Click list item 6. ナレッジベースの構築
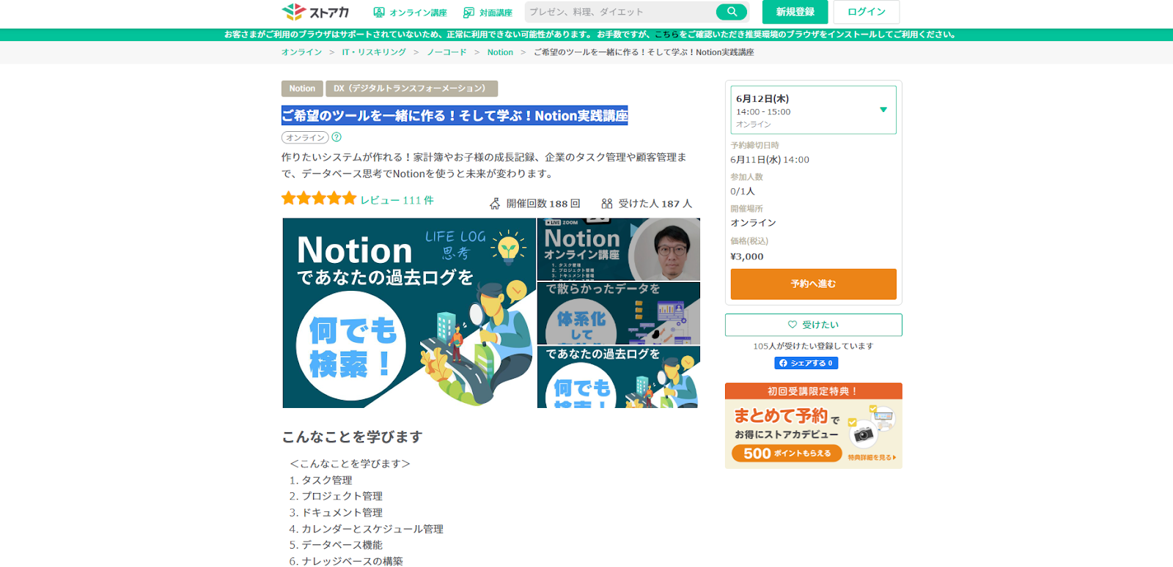The width and height of the screenshot is (1173, 567). (x=346, y=560)
